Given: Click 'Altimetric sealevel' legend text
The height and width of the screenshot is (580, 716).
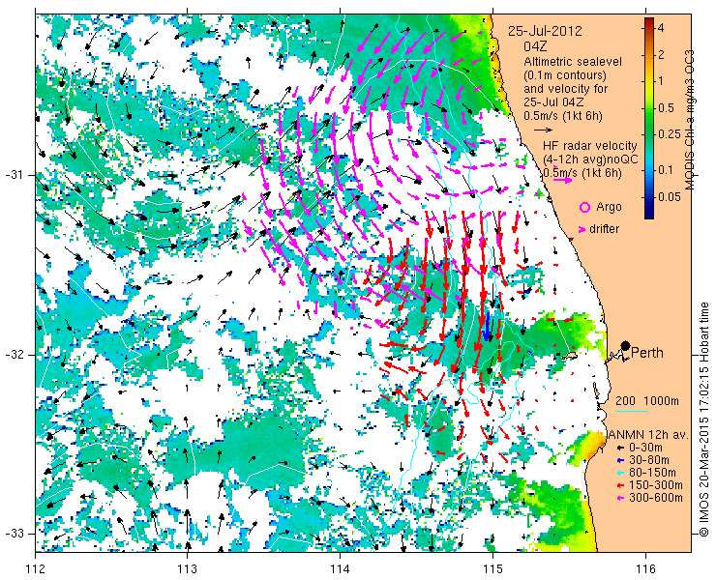Looking at the screenshot, I should click(x=573, y=61).
